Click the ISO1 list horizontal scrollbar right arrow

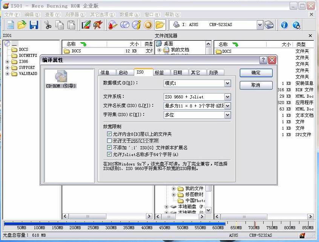click(x=149, y=216)
